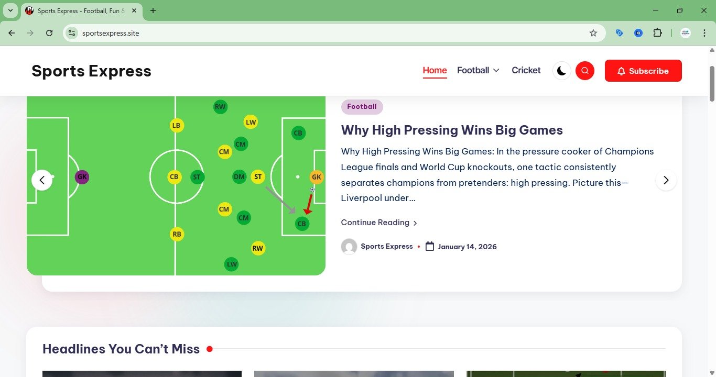Open the tab search dropdown arrow
This screenshot has width=716, height=377.
point(10,10)
